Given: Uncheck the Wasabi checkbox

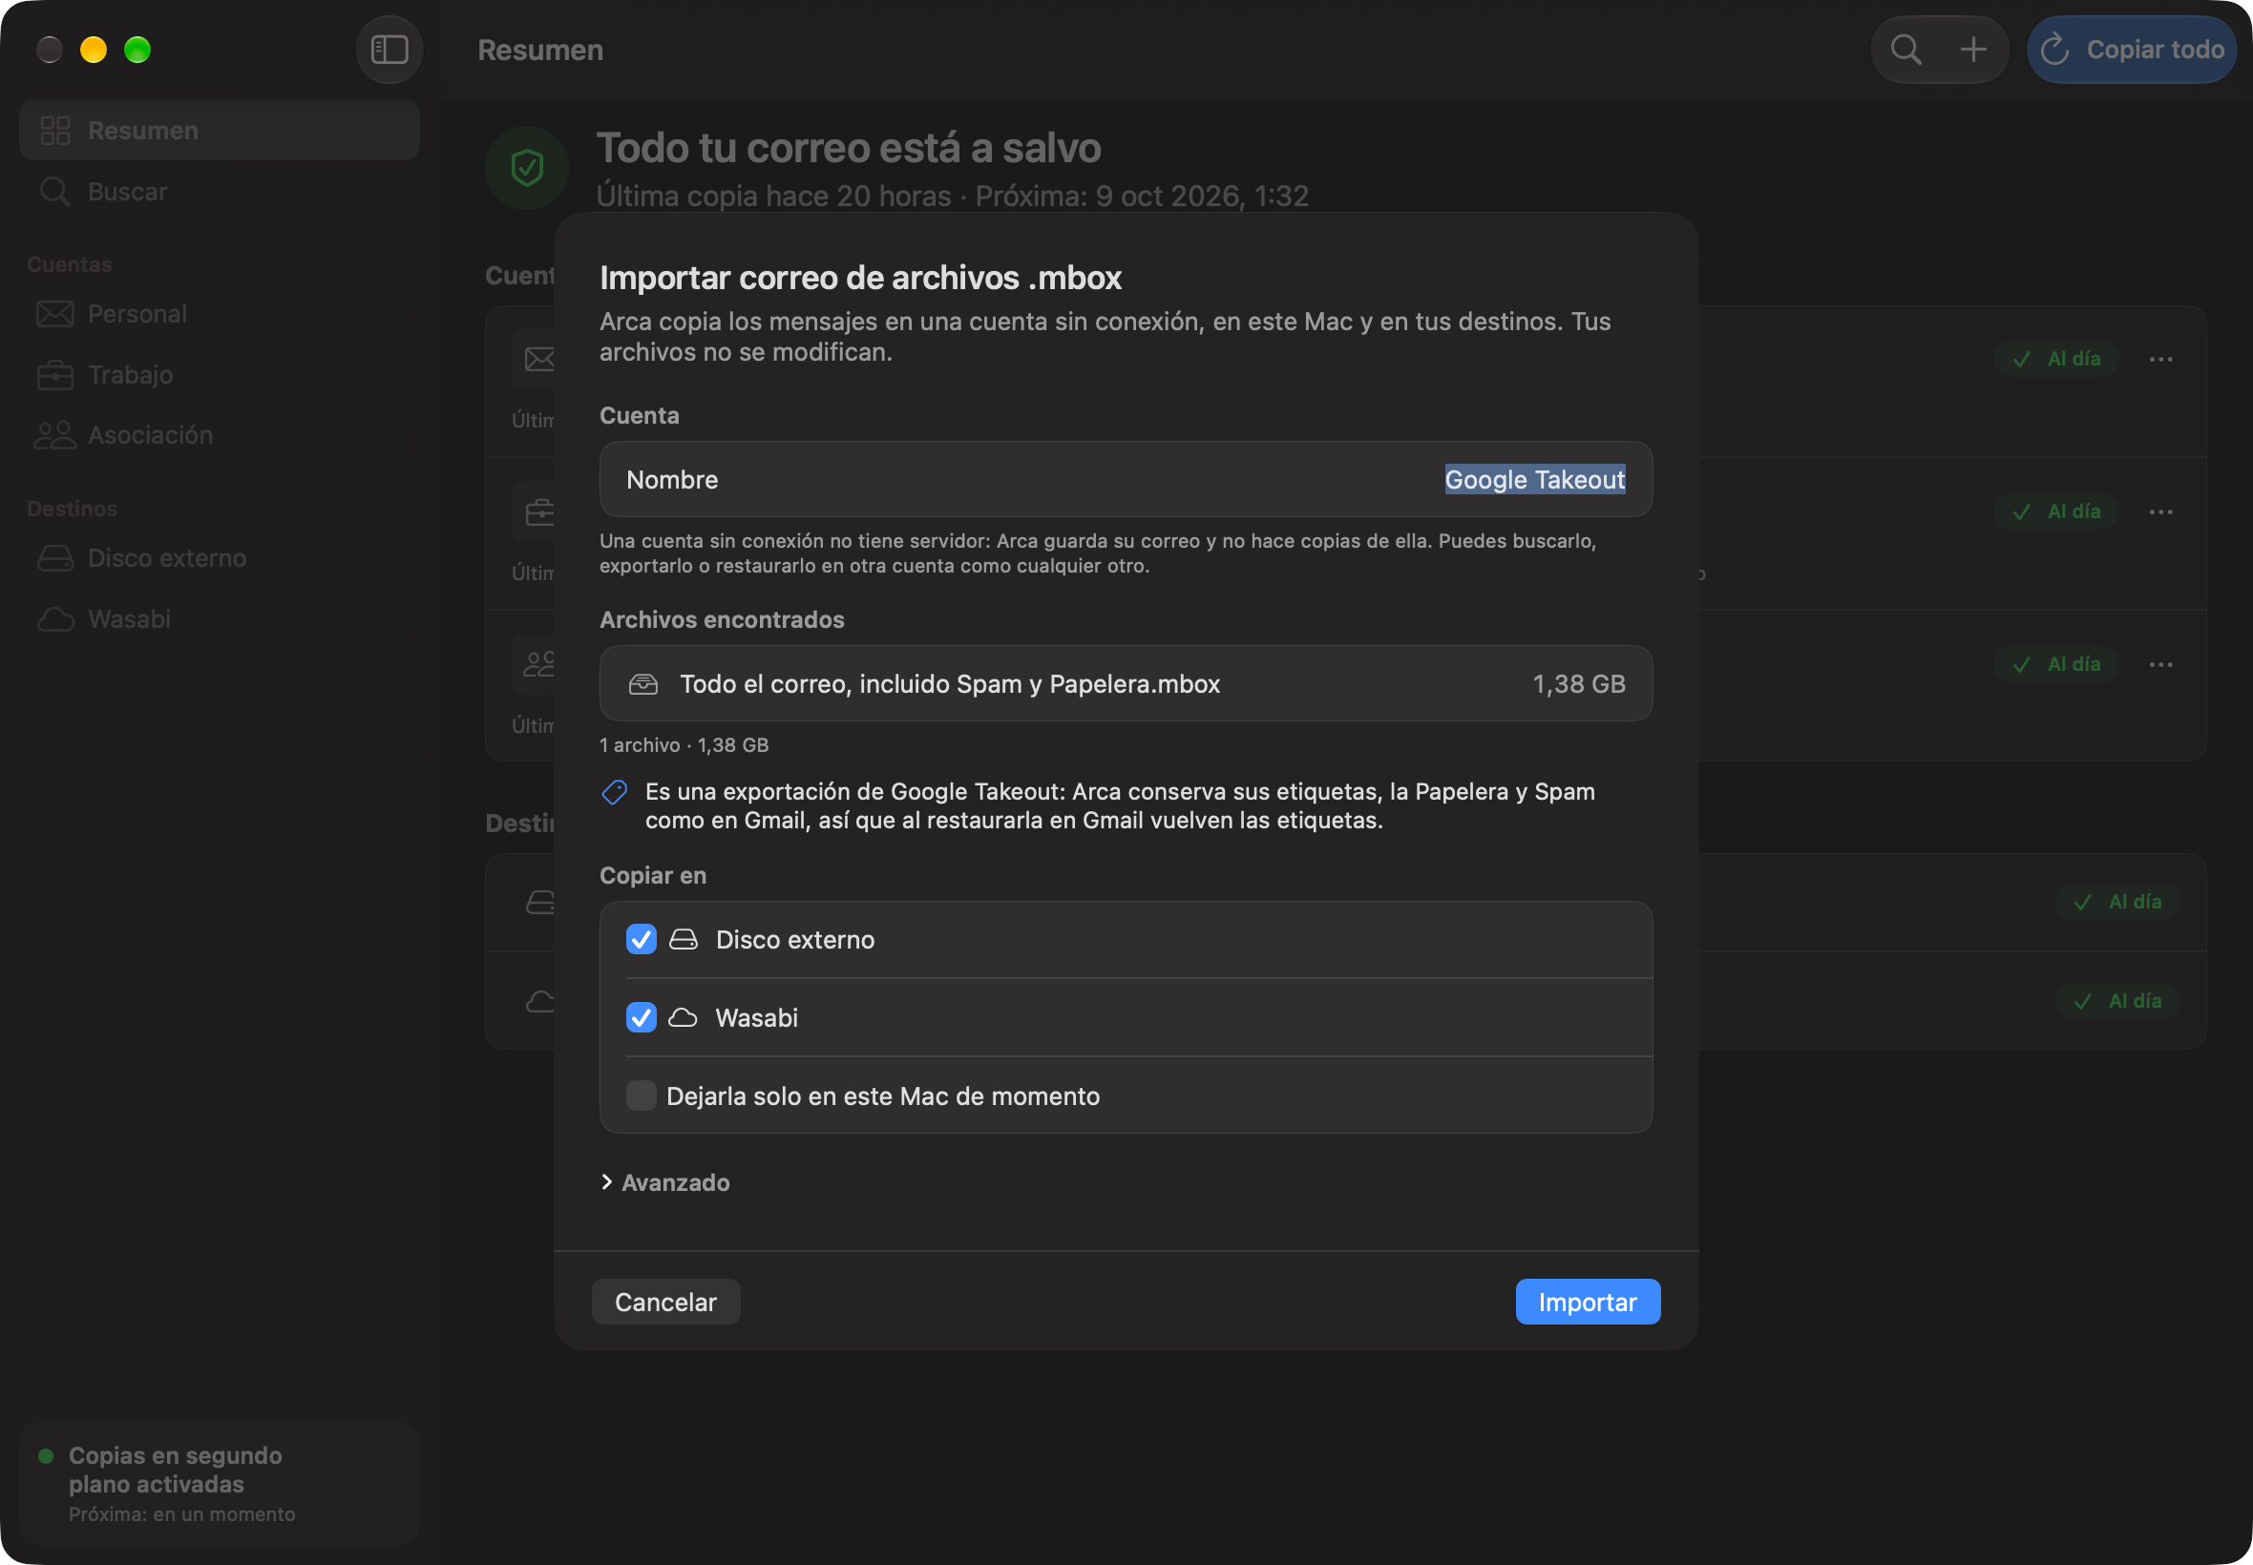Looking at the screenshot, I should (x=642, y=1018).
